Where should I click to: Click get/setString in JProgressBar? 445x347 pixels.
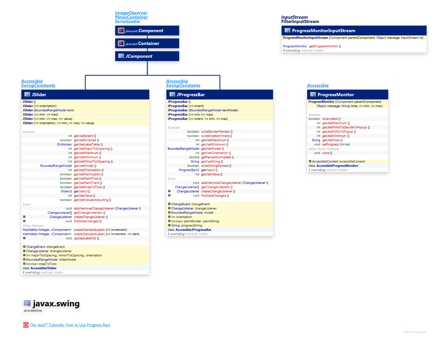[211, 162]
